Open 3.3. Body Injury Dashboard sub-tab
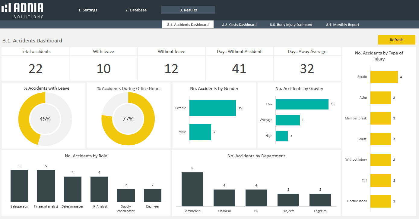The height and width of the screenshot is (219, 419). click(x=291, y=25)
